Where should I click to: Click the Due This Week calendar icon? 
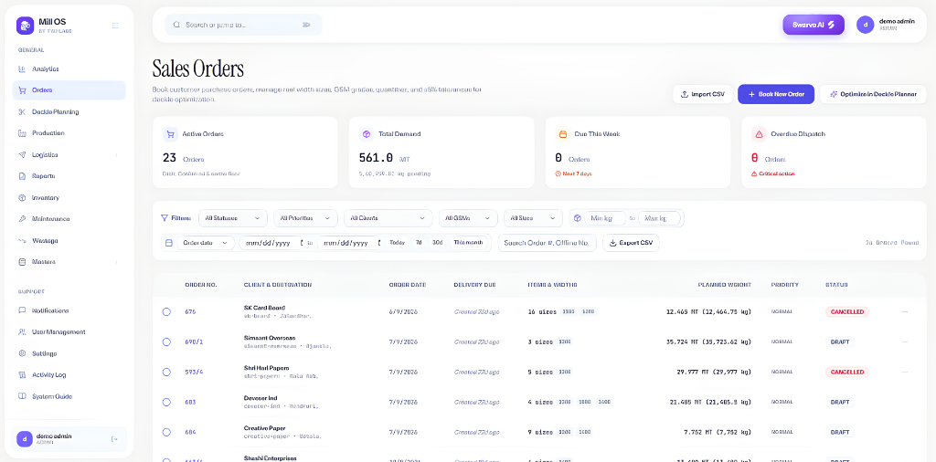[x=562, y=134]
